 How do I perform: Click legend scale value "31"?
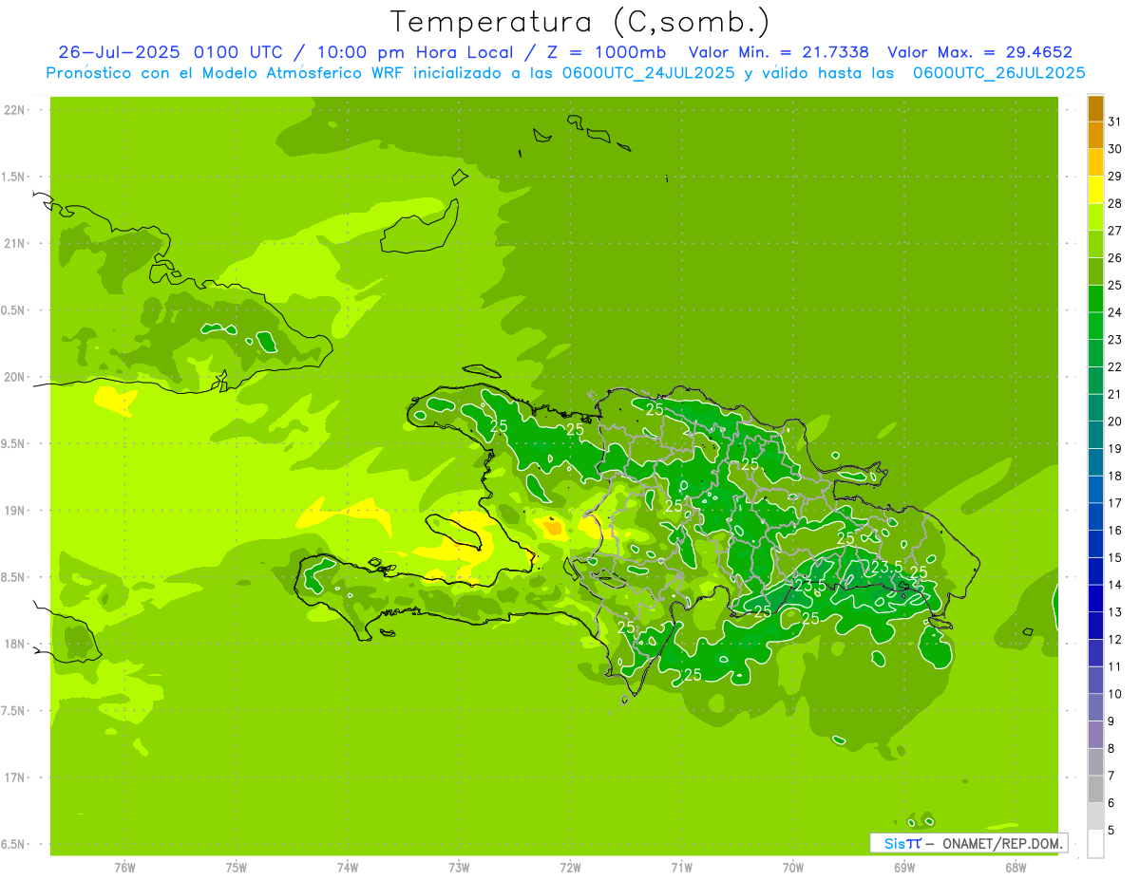click(x=1115, y=122)
